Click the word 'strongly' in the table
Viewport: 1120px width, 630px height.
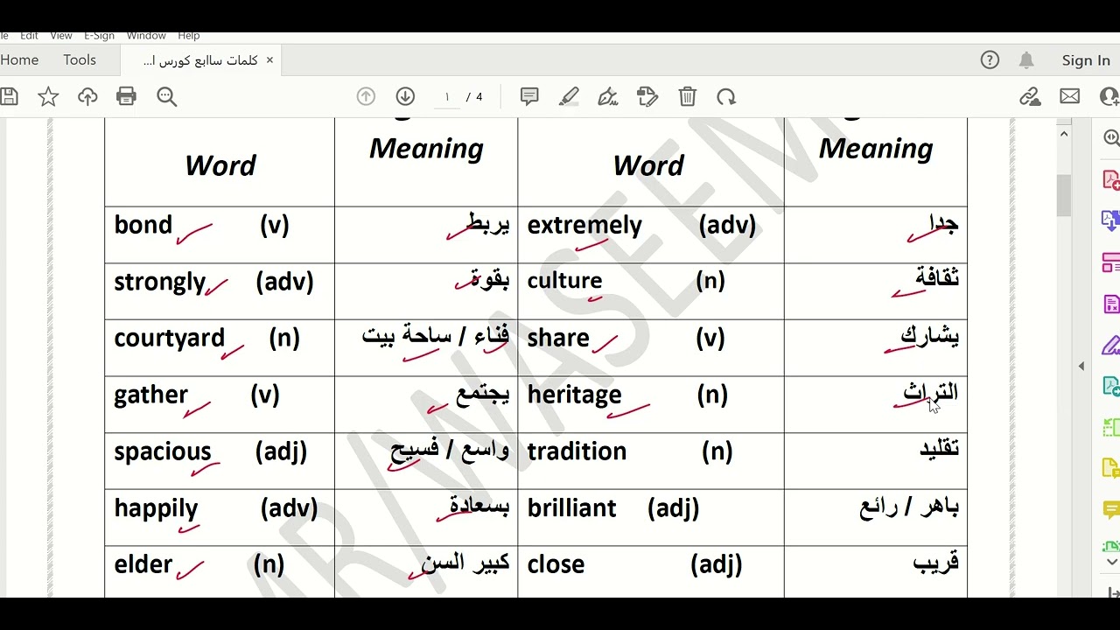click(x=160, y=282)
